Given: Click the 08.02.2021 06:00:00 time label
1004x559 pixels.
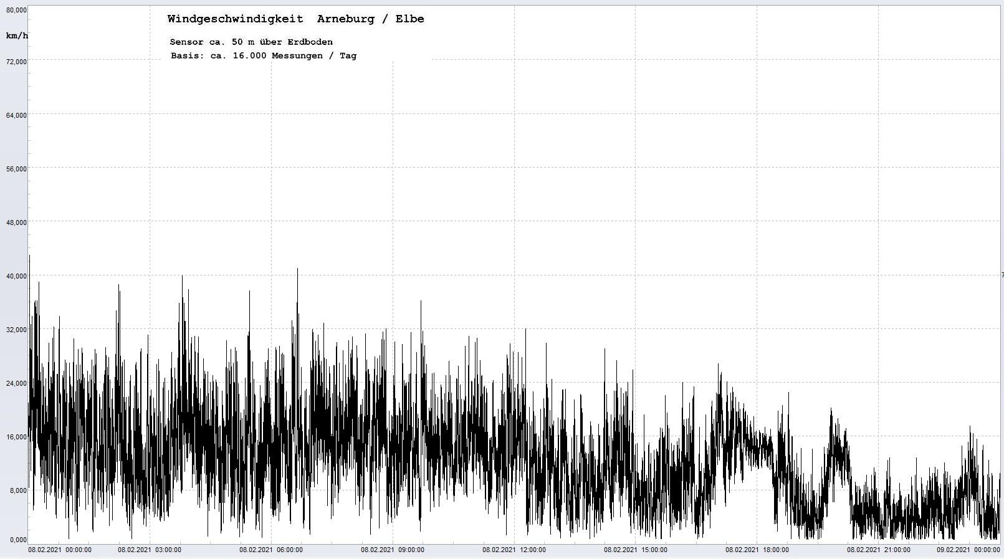Looking at the screenshot, I should coord(271,550).
